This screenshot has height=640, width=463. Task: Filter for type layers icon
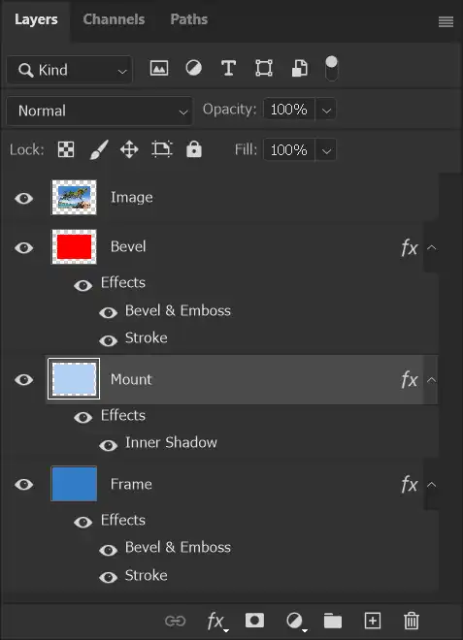[x=228, y=68]
